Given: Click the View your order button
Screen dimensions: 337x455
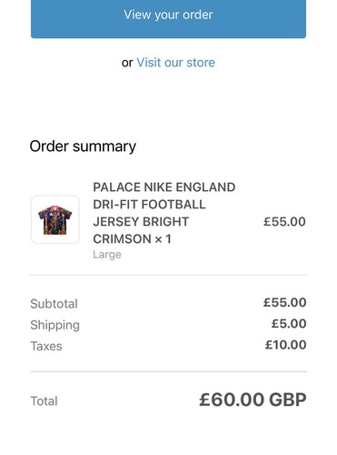Looking at the screenshot, I should point(168,17).
